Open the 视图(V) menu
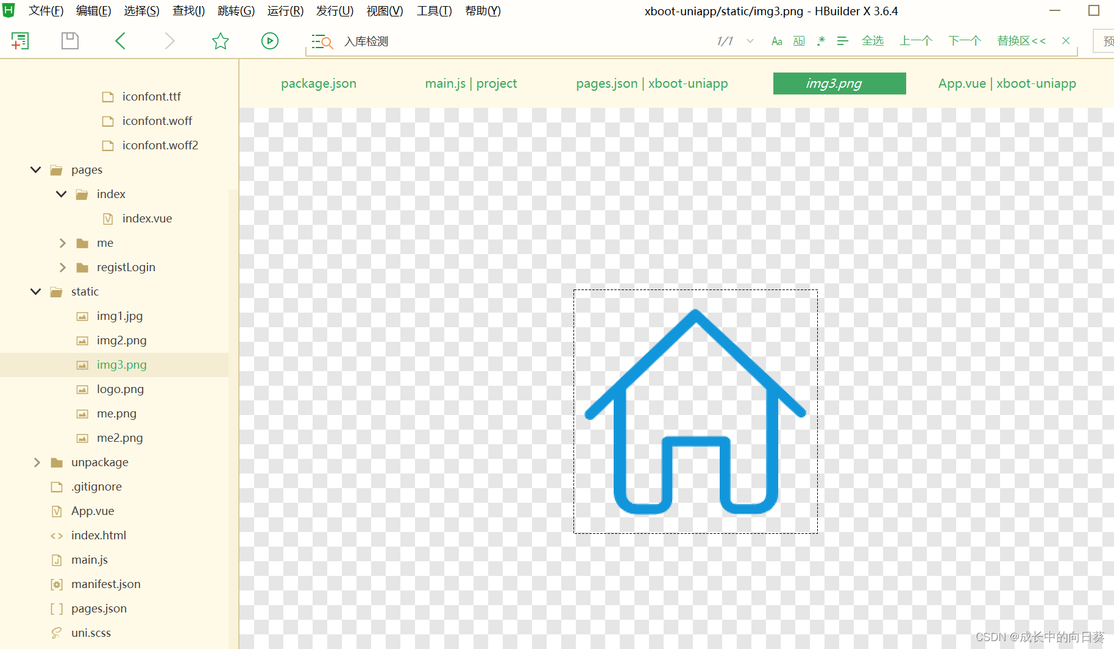Viewport: 1114px width, 649px height. click(385, 11)
